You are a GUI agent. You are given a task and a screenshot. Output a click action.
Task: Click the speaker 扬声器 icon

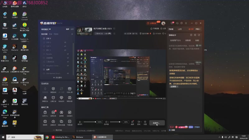106,122
